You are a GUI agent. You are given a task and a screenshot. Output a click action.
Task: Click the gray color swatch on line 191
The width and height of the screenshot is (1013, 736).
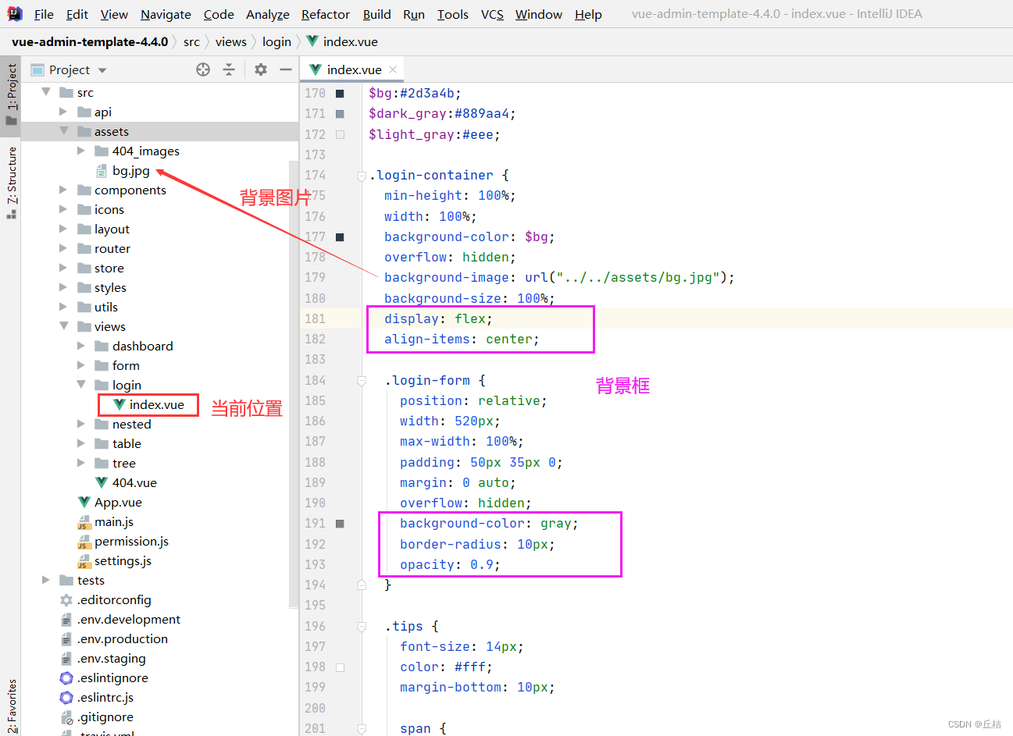coord(340,524)
